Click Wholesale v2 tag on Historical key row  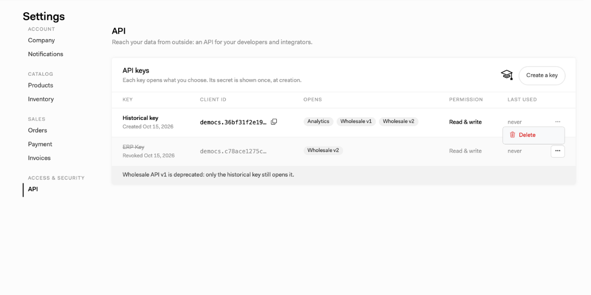click(398, 121)
